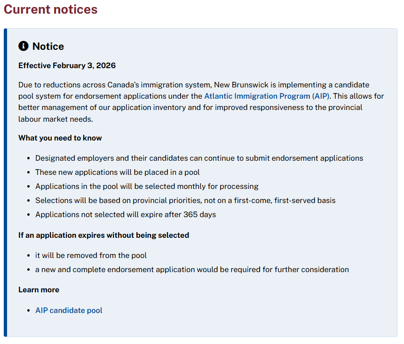This screenshot has width=404, height=344.
Task: Click the info circle icon beside Notice
Action: 24,46
